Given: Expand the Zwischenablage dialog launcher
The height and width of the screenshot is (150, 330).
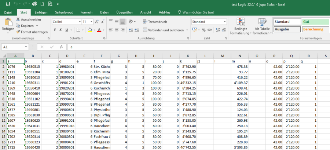Looking at the screenshot, I should 49,38.
